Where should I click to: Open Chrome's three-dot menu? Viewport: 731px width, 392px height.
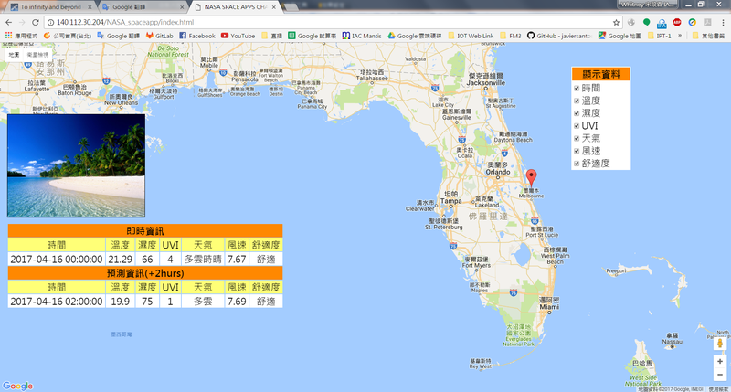(722, 20)
